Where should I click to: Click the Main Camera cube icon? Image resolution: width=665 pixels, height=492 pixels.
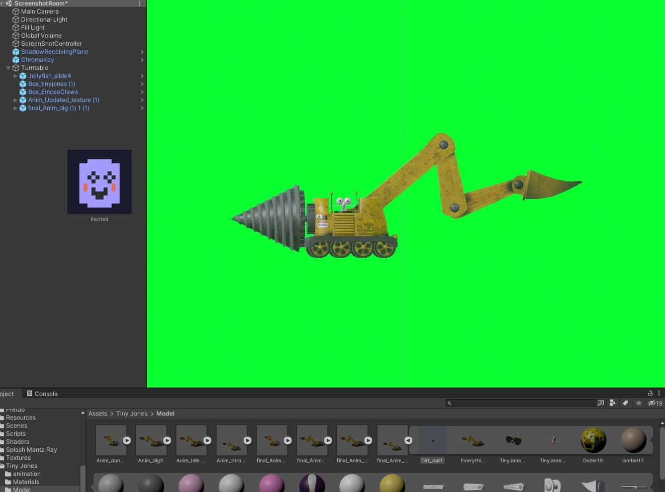(16, 12)
